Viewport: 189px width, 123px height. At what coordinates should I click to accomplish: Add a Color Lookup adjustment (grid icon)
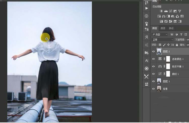(182, 16)
